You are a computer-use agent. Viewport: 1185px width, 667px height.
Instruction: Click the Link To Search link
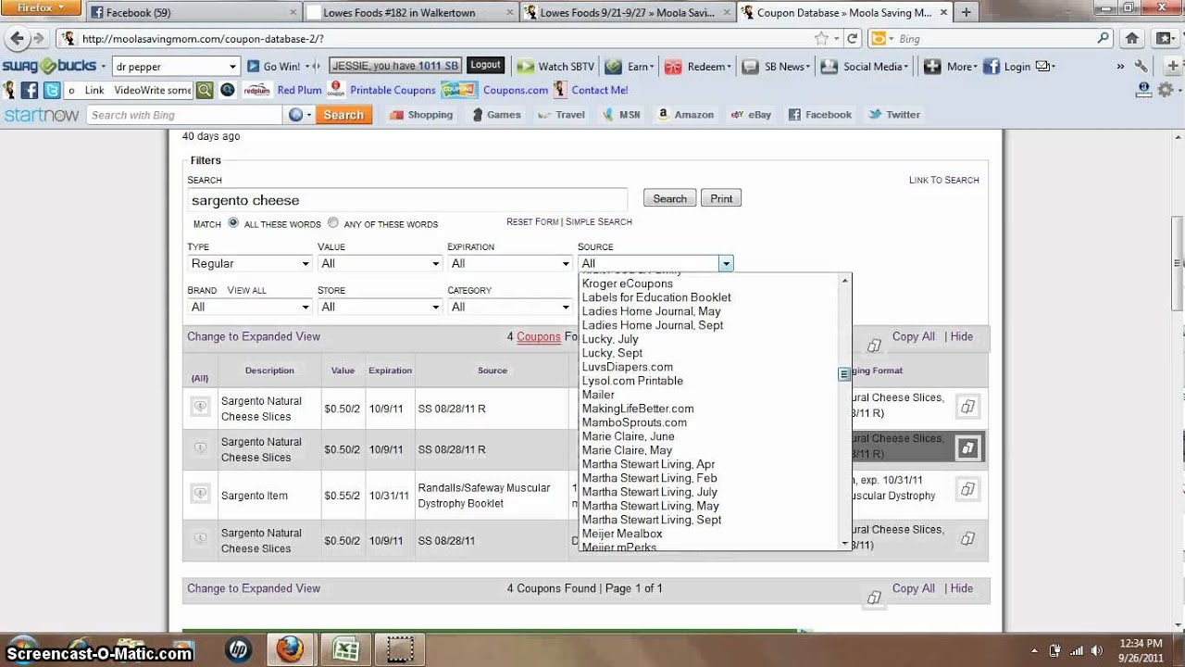tap(943, 180)
